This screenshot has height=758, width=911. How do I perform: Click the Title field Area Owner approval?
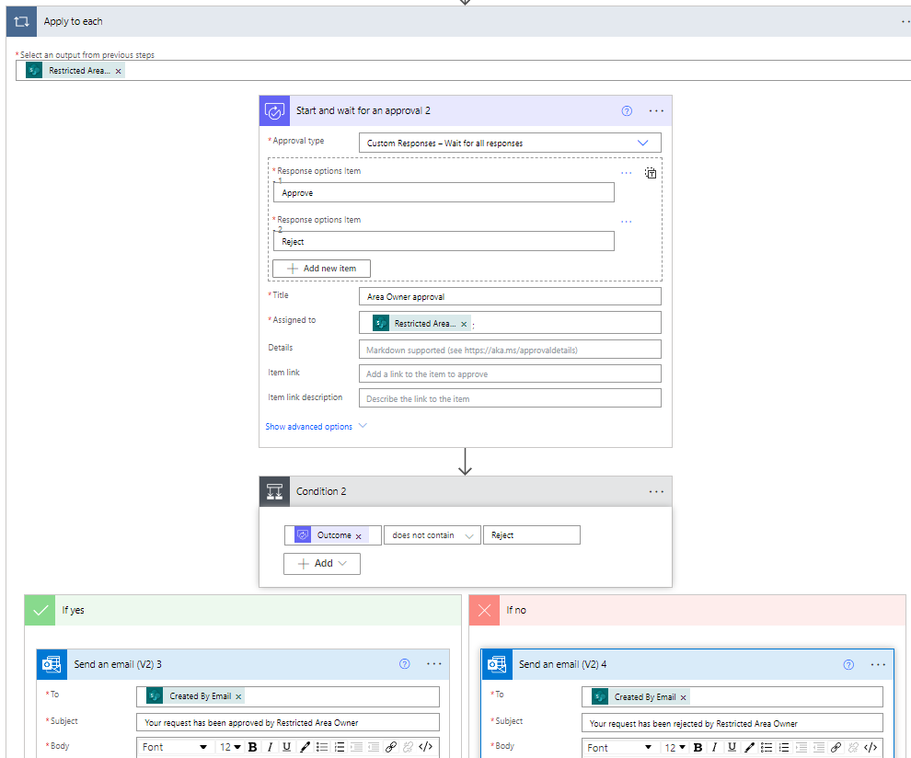510,297
